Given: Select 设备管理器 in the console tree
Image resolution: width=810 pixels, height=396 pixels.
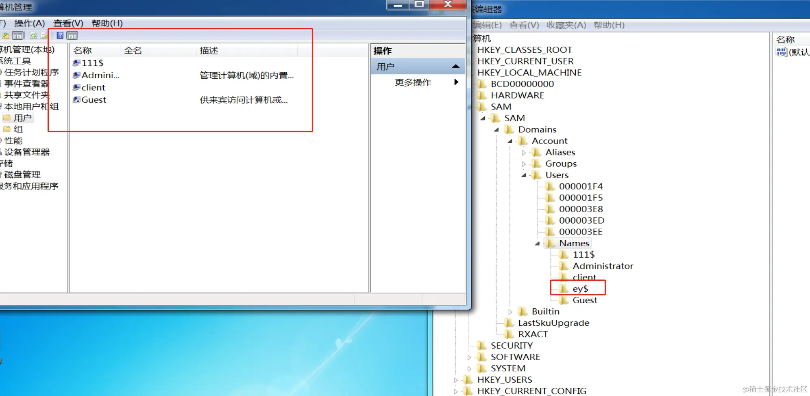Looking at the screenshot, I should 26,152.
